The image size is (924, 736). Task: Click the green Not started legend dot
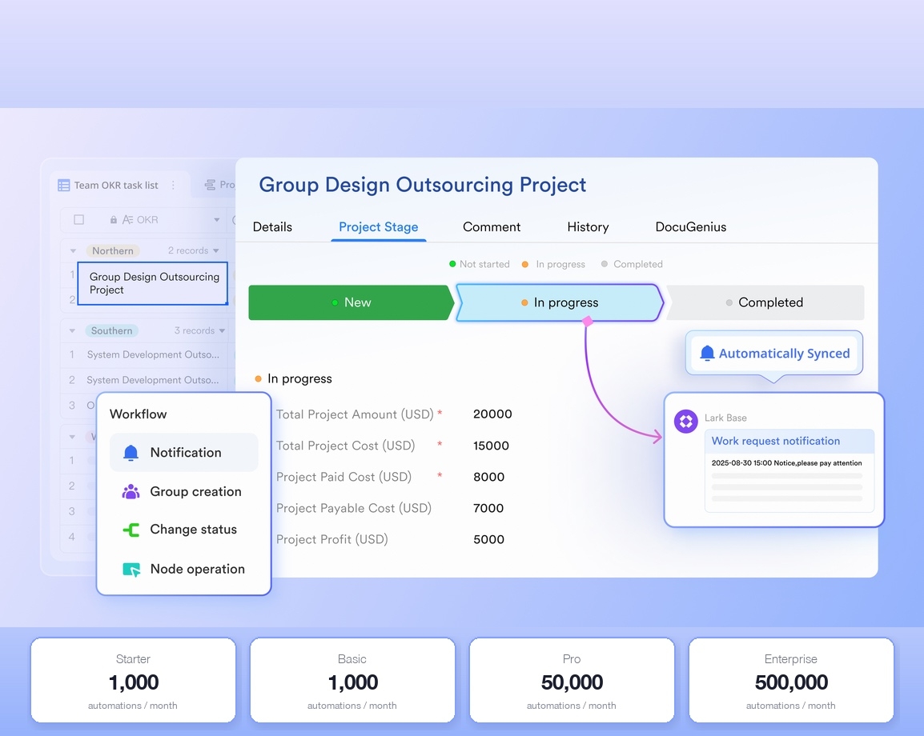coord(452,264)
